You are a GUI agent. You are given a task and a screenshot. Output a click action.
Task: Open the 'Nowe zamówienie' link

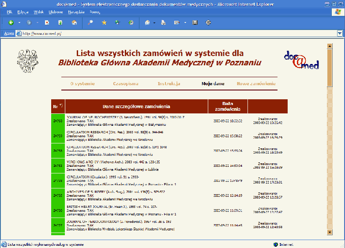[256, 83]
